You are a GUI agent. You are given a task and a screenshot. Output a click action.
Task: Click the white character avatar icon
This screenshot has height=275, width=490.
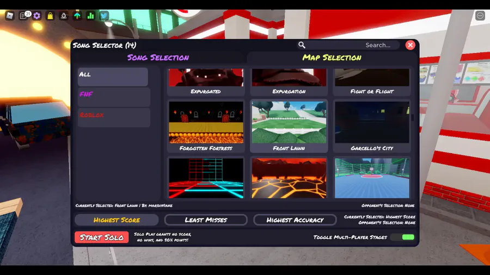pos(64,16)
